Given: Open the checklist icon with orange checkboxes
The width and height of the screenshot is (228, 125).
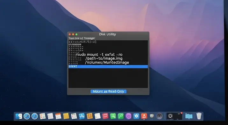Looking at the screenshot, I should pos(43,116).
